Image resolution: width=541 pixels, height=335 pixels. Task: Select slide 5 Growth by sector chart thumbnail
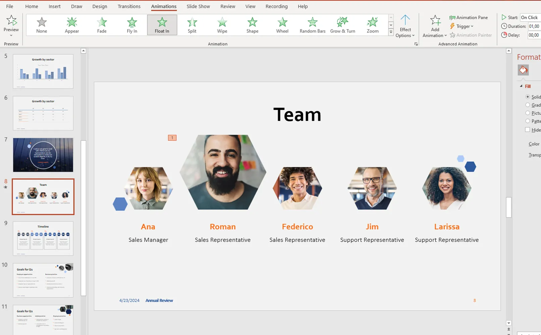pos(43,71)
